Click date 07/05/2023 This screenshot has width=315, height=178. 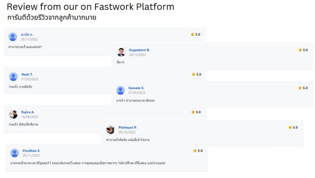tap(137, 93)
